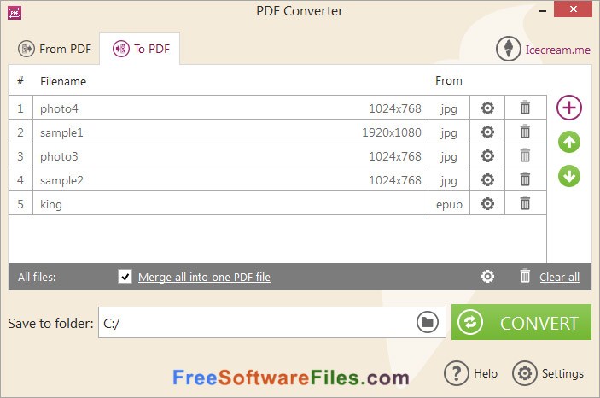Click the Icecream cone logo icon
Viewport: 600px width, 398px height.
pos(508,49)
